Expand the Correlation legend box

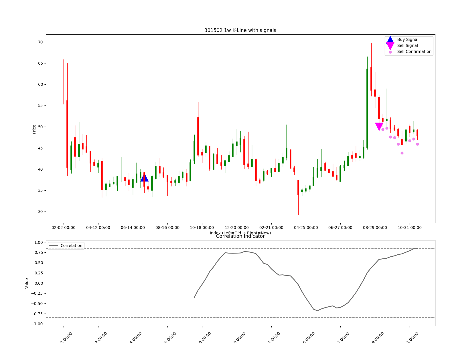(x=66, y=245)
